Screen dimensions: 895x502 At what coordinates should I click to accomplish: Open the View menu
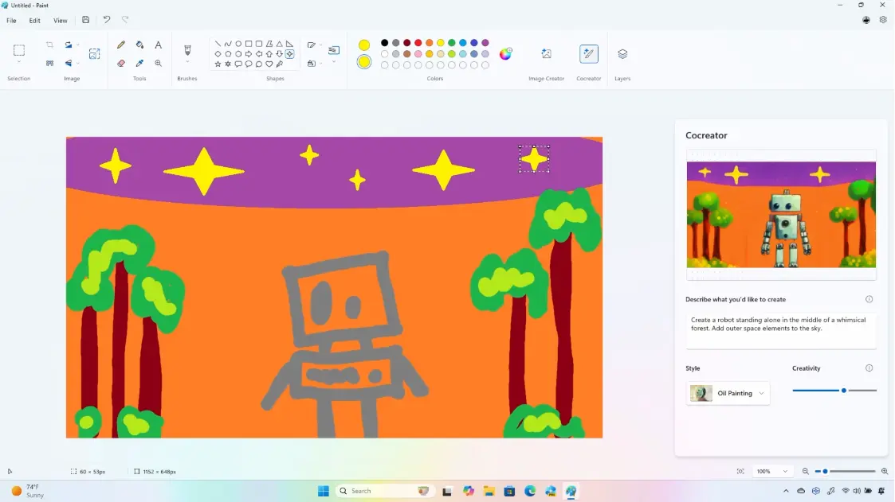(61, 21)
